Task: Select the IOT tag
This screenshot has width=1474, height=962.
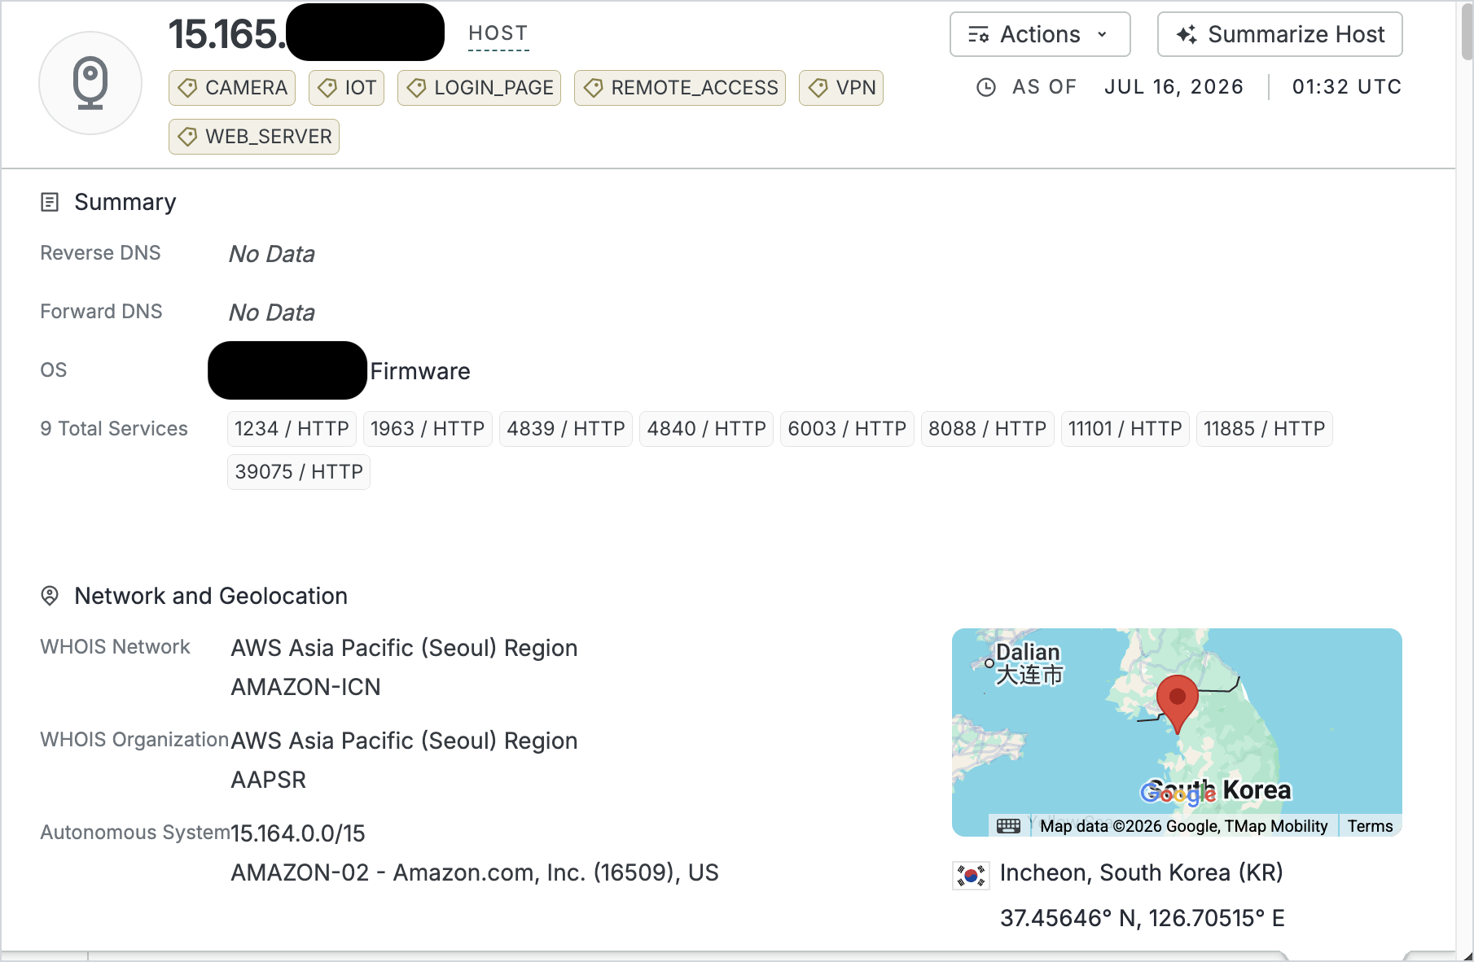Action: point(346,88)
